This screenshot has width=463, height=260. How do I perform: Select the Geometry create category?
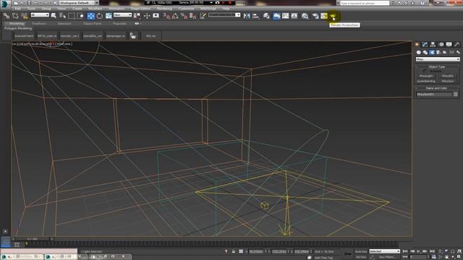pyautogui.click(x=418, y=53)
